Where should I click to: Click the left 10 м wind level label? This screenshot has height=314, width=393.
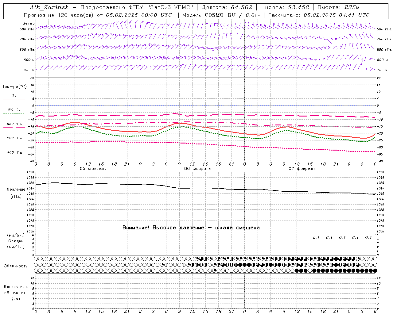click(x=29, y=70)
